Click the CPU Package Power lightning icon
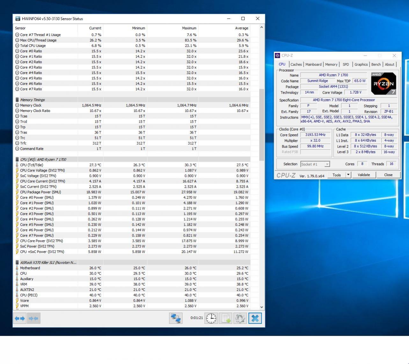This screenshot has height=364, width=409. [x=17, y=192]
